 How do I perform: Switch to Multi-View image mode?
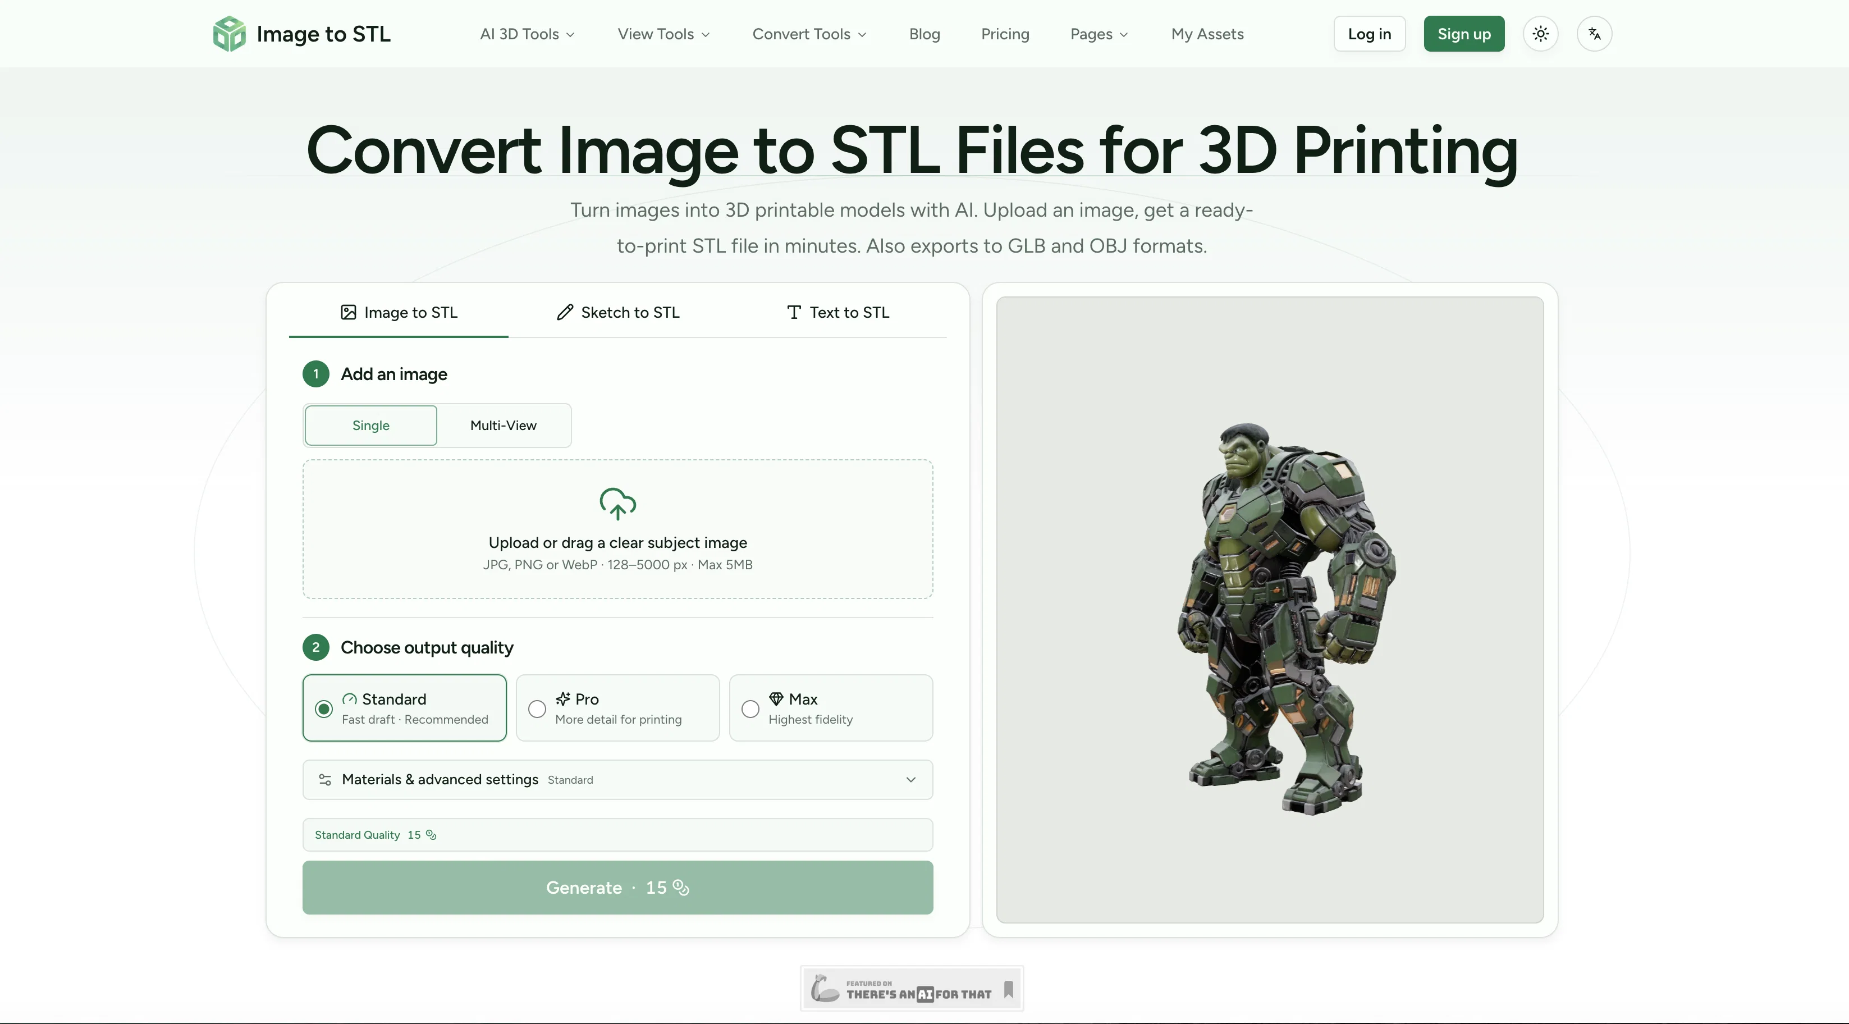point(503,425)
